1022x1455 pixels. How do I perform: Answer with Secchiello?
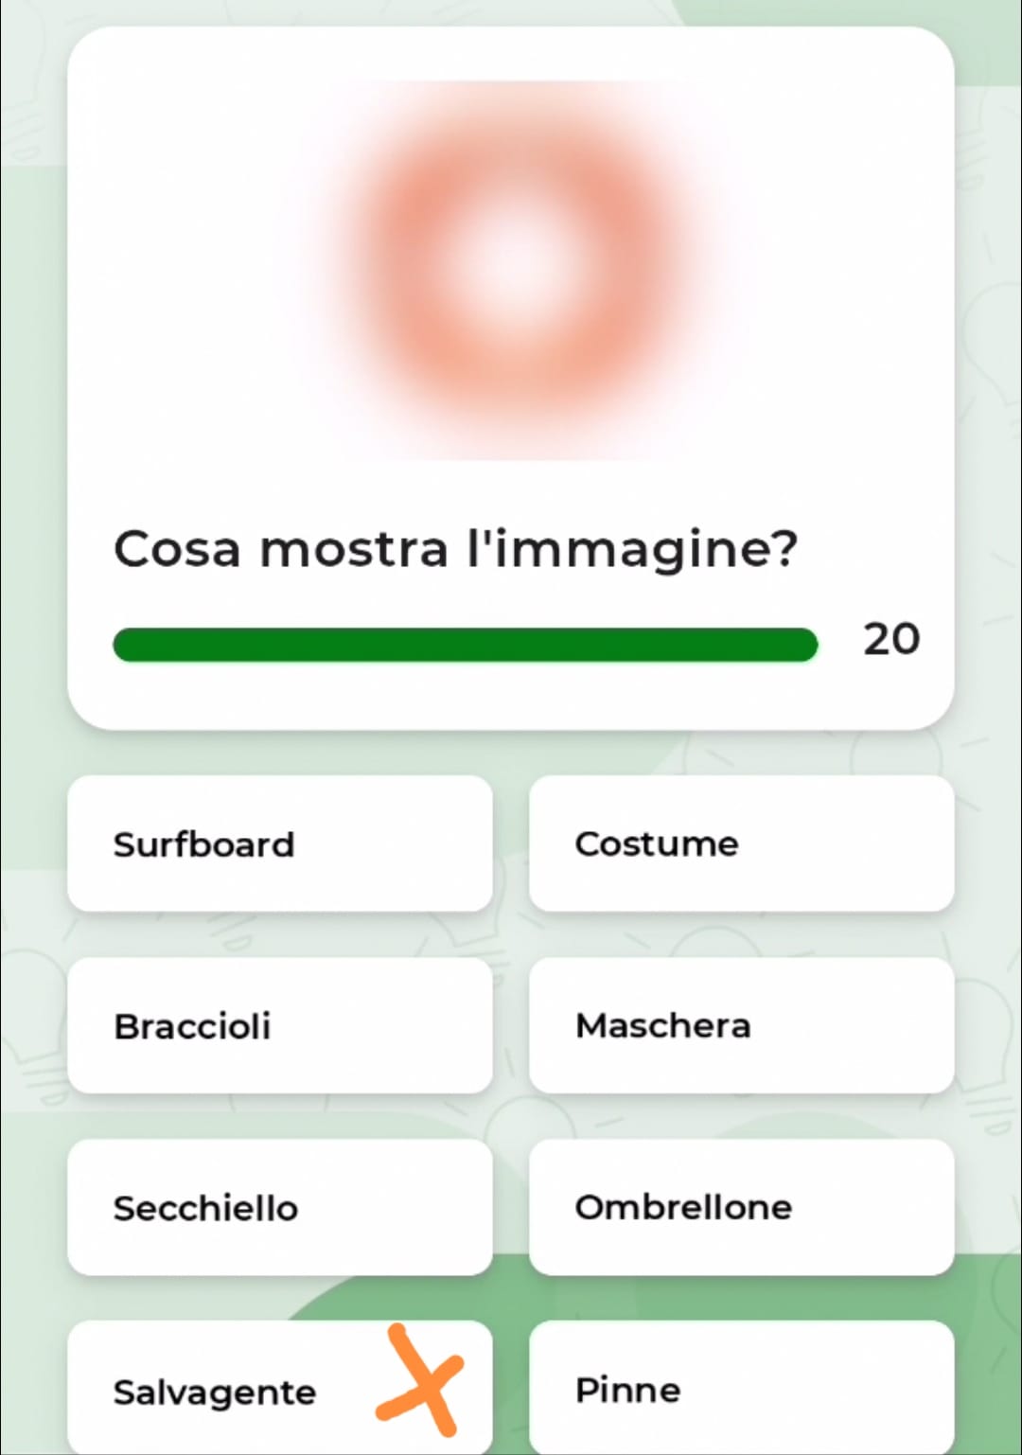[279, 1207]
